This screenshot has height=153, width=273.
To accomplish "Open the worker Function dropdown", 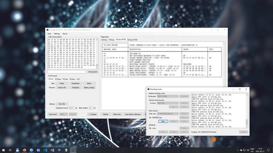I will (x=168, y=103).
